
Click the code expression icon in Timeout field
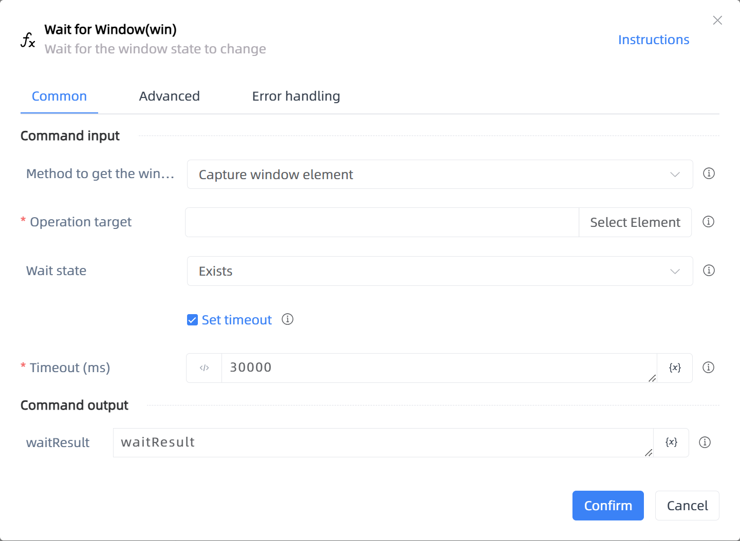(204, 368)
